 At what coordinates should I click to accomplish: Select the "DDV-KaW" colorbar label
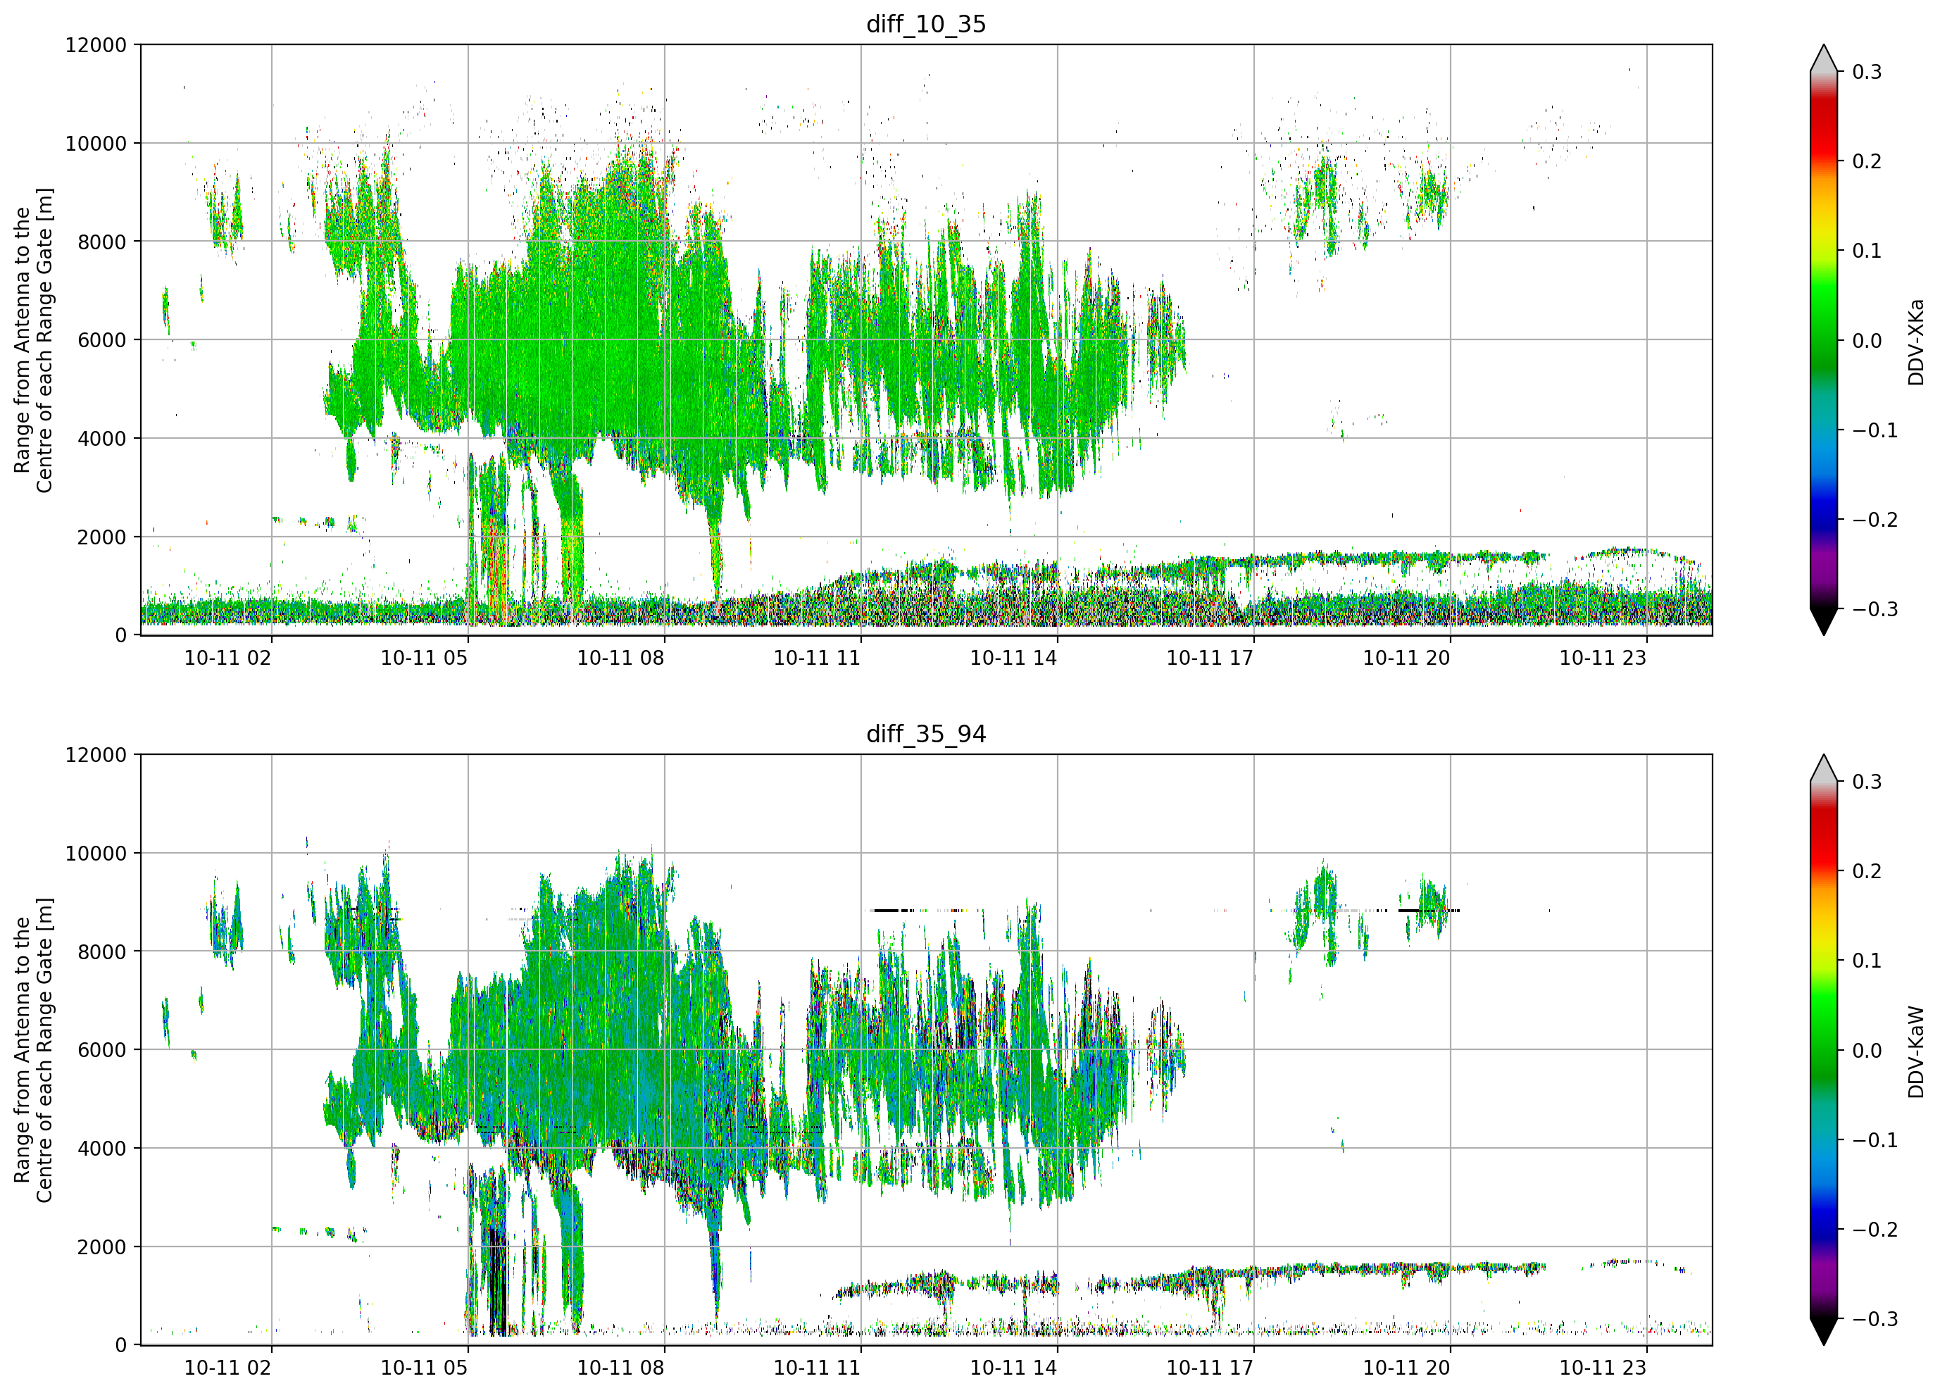[1915, 1051]
